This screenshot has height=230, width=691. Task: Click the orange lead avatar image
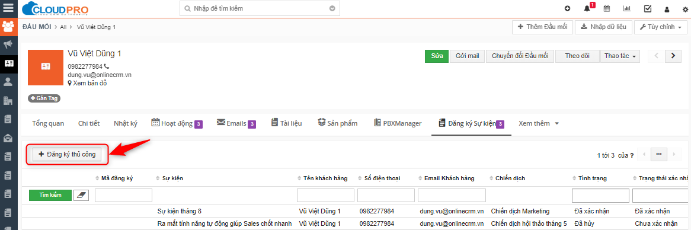[x=46, y=68]
